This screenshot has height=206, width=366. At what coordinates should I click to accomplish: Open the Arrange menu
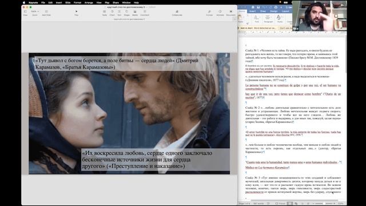pos(89,2)
